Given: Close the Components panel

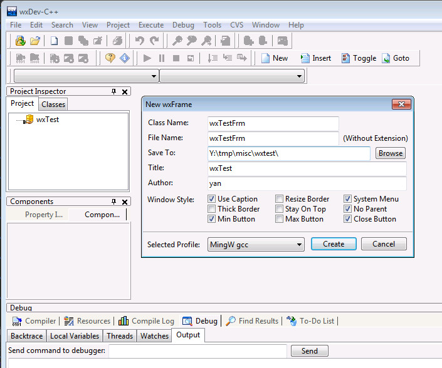Looking at the screenshot, I should pyautogui.click(x=125, y=202).
